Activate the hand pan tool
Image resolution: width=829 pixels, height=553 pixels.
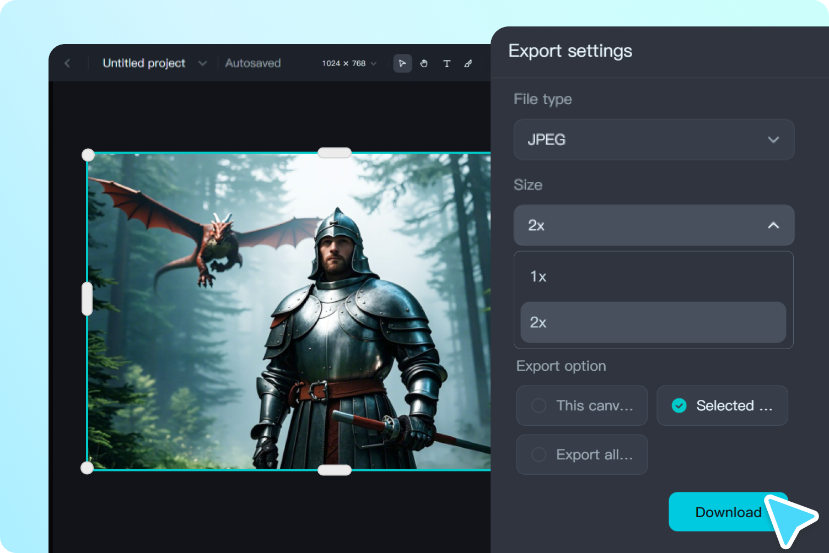(x=424, y=63)
